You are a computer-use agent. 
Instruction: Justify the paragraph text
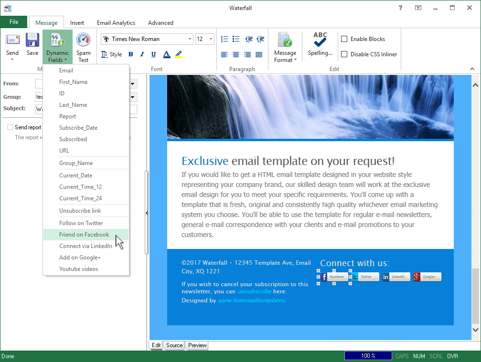(259, 54)
